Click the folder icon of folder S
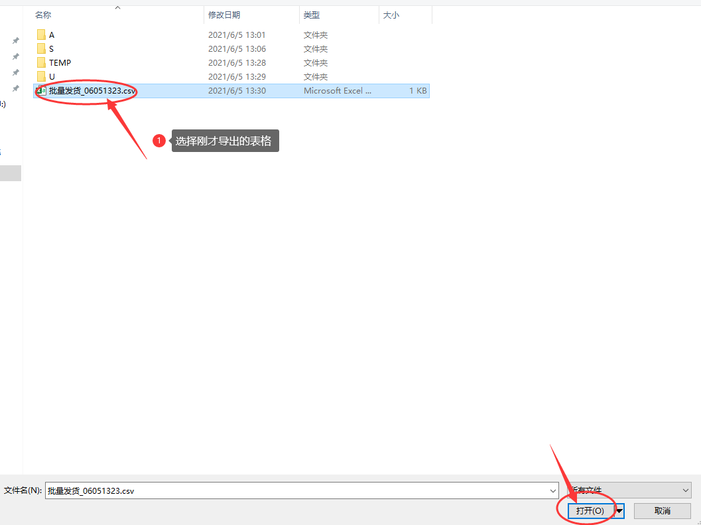Screen dimensions: 701x525 [41, 48]
